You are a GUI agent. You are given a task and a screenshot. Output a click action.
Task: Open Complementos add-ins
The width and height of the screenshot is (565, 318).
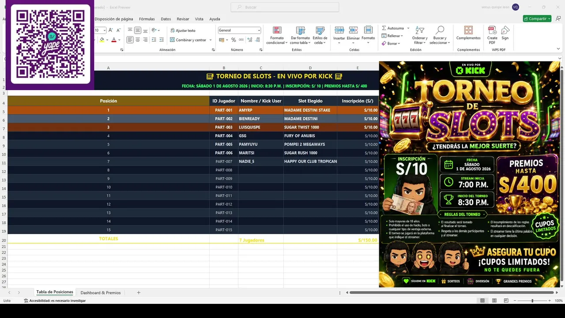tap(468, 34)
